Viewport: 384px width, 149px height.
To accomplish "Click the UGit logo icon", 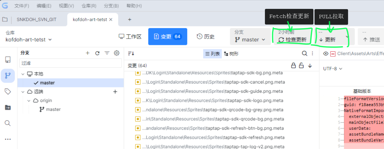I will click(x=5, y=5).
